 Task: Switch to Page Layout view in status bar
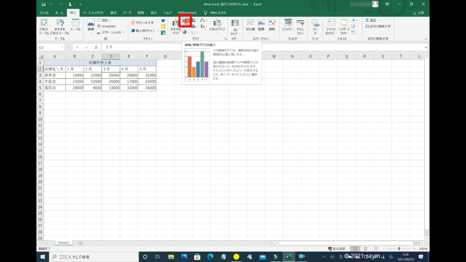coord(365,249)
